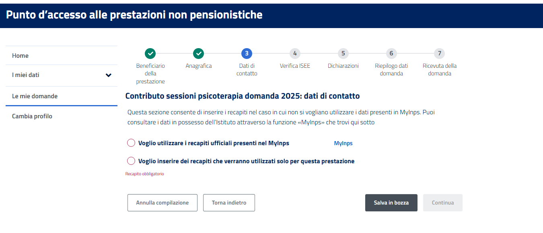Click the completed Anagrafica step checkmark icon
543x233 pixels.
click(198, 53)
